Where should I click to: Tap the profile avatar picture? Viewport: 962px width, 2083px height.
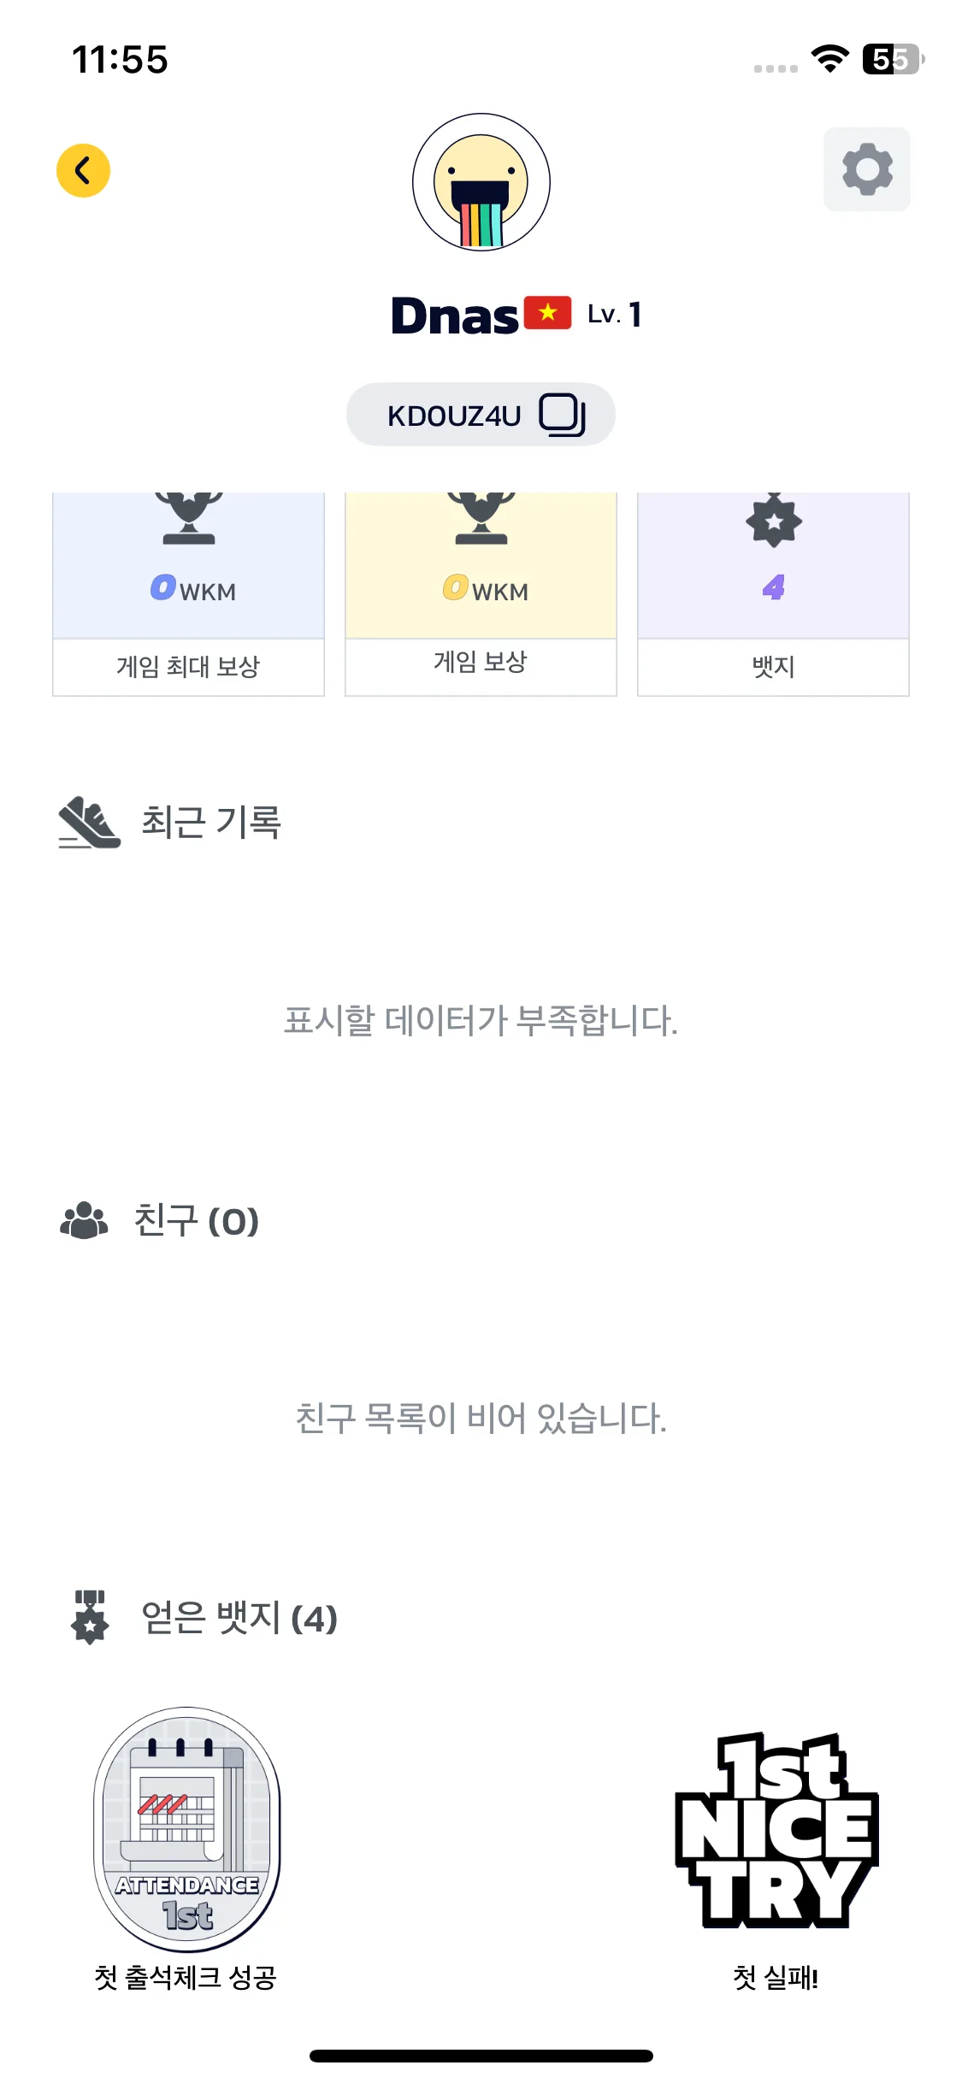[481, 182]
